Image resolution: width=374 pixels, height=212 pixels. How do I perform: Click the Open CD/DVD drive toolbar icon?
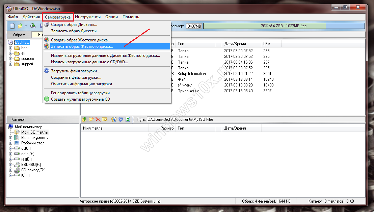[x=33, y=26]
